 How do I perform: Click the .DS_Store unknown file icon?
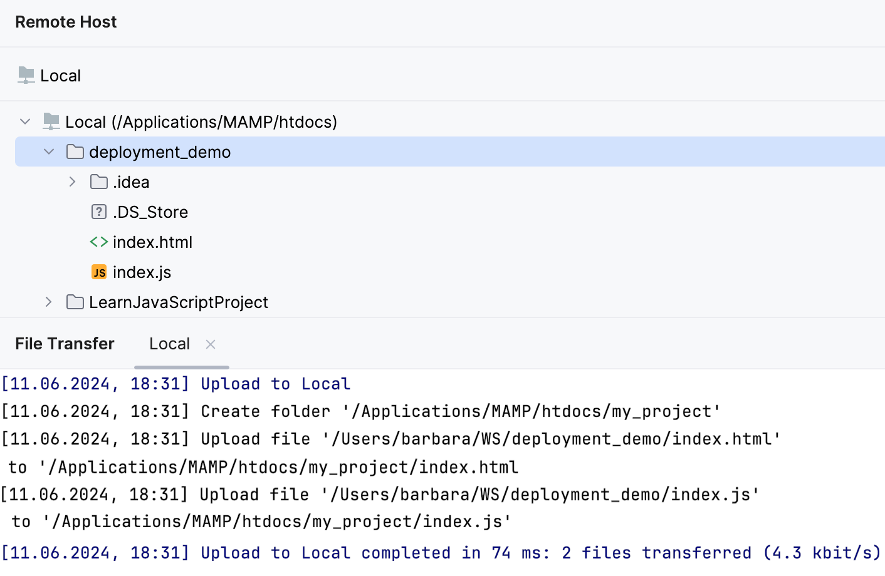[x=99, y=212]
